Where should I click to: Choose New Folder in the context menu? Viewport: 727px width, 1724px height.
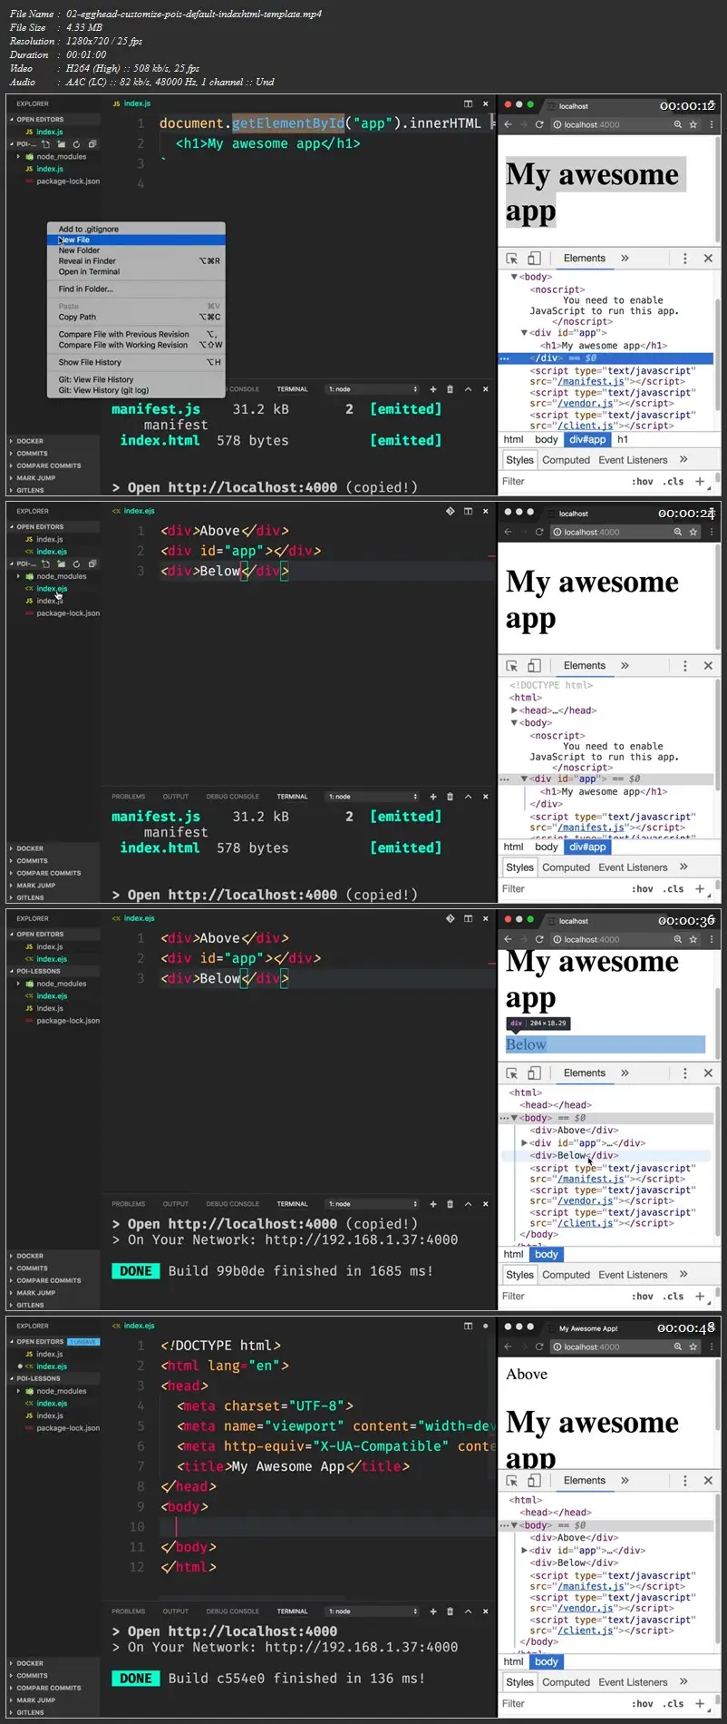click(136, 250)
